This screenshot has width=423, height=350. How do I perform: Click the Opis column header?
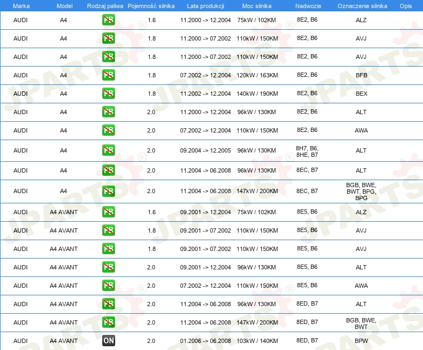tap(406, 6)
